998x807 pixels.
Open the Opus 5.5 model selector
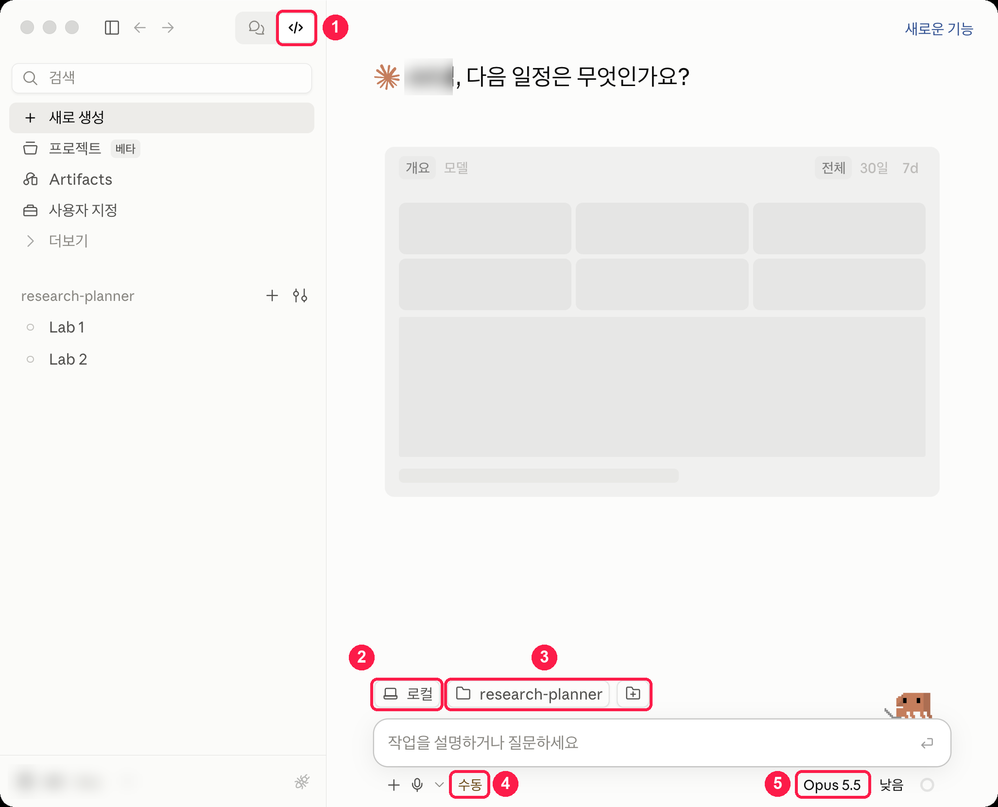[832, 785]
